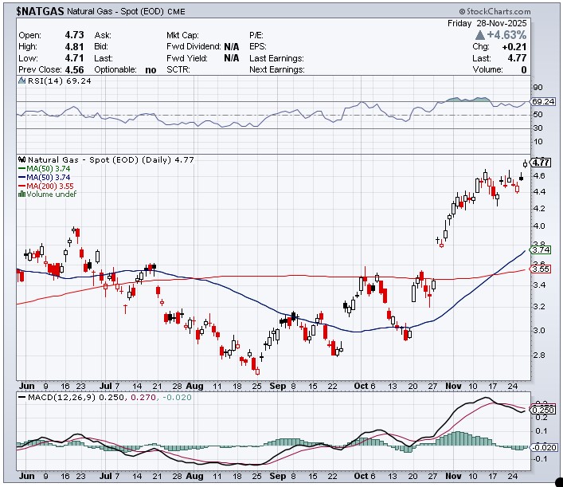Screen dimensions: 563x487
Task: Click the up-triangle beside +4.63% change
Action: (x=480, y=36)
